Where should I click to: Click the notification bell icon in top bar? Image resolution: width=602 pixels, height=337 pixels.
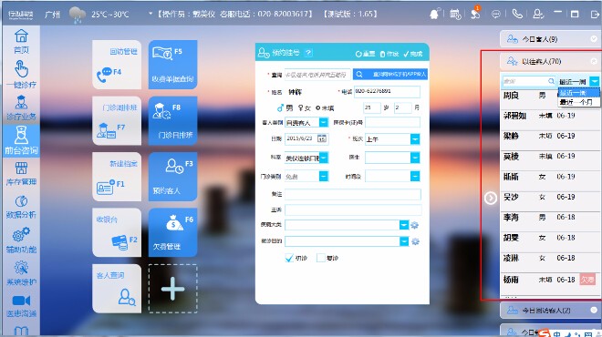pos(434,15)
